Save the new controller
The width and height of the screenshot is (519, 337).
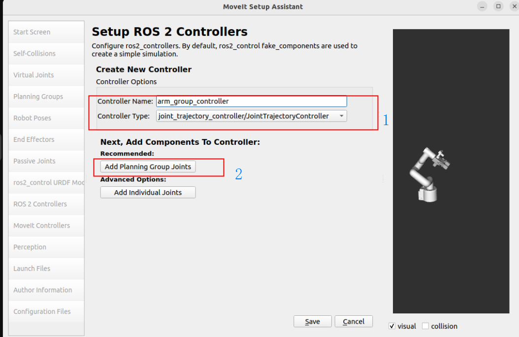click(313, 321)
